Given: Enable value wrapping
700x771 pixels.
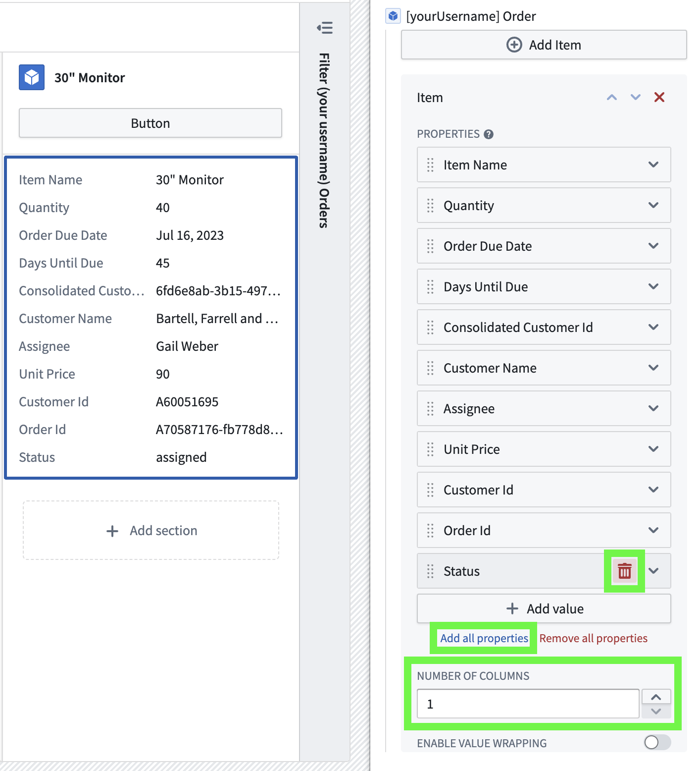Looking at the screenshot, I should point(656,743).
